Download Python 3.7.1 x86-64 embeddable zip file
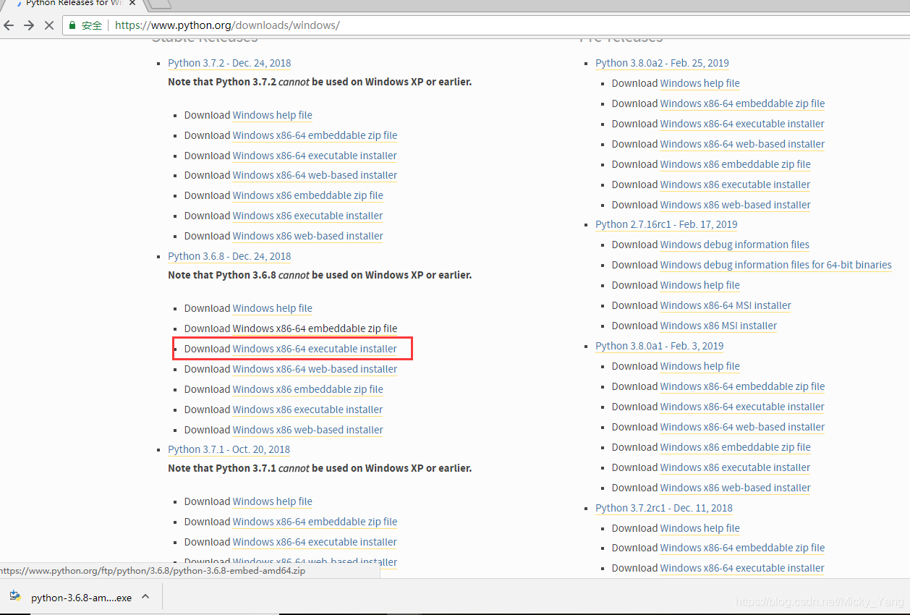This screenshot has height=615, width=910. tap(315, 522)
